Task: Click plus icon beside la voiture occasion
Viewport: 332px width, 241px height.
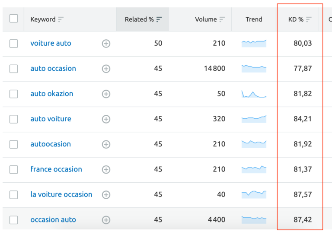Action: 106,195
